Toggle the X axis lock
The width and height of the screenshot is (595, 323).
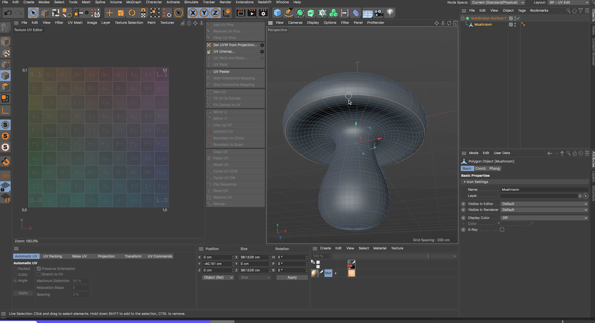point(193,12)
